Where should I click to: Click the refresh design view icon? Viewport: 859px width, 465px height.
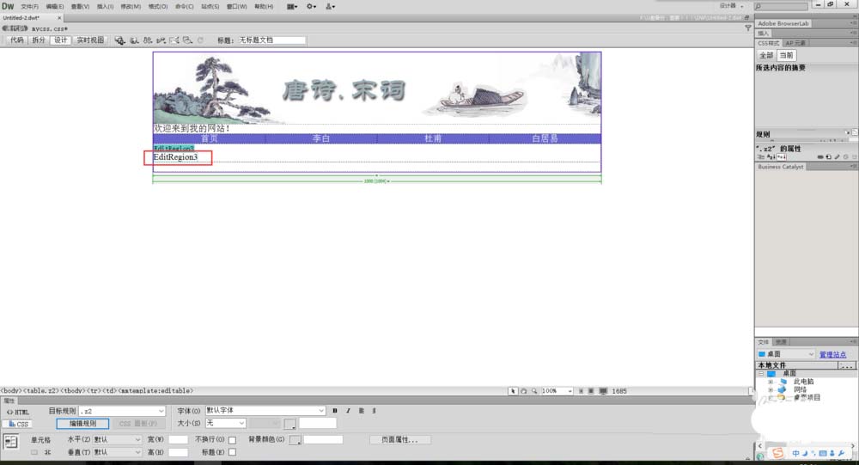tap(200, 40)
